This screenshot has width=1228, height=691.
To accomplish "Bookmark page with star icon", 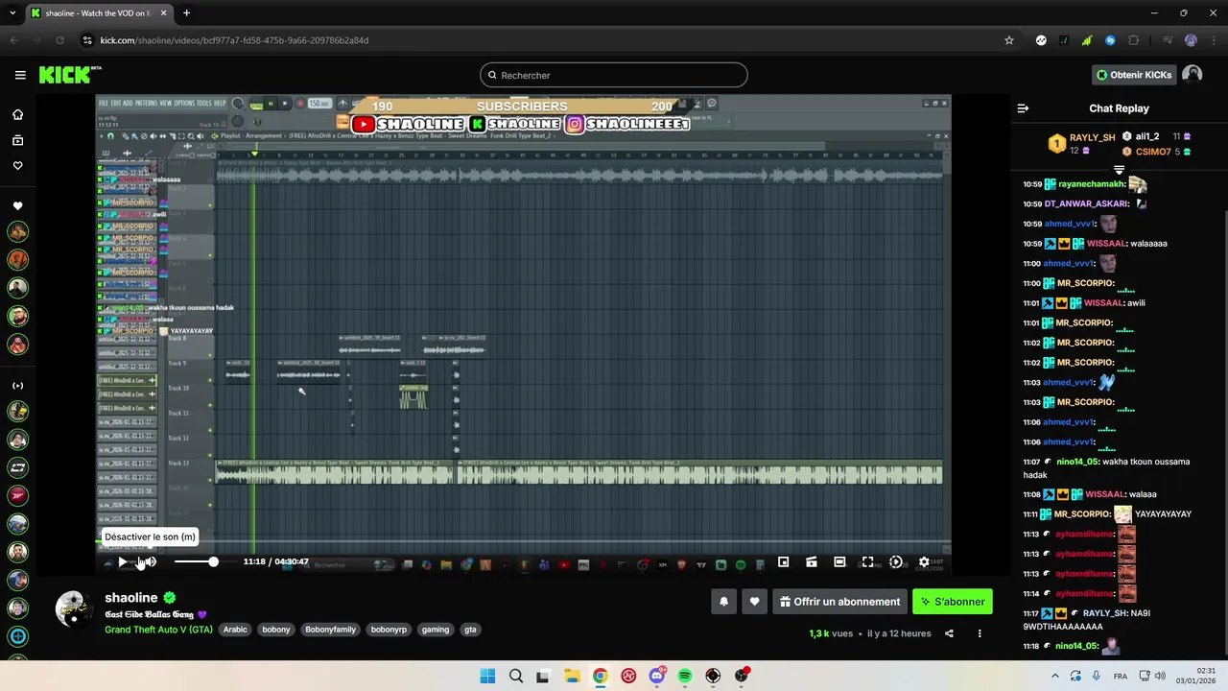I will click(1009, 40).
